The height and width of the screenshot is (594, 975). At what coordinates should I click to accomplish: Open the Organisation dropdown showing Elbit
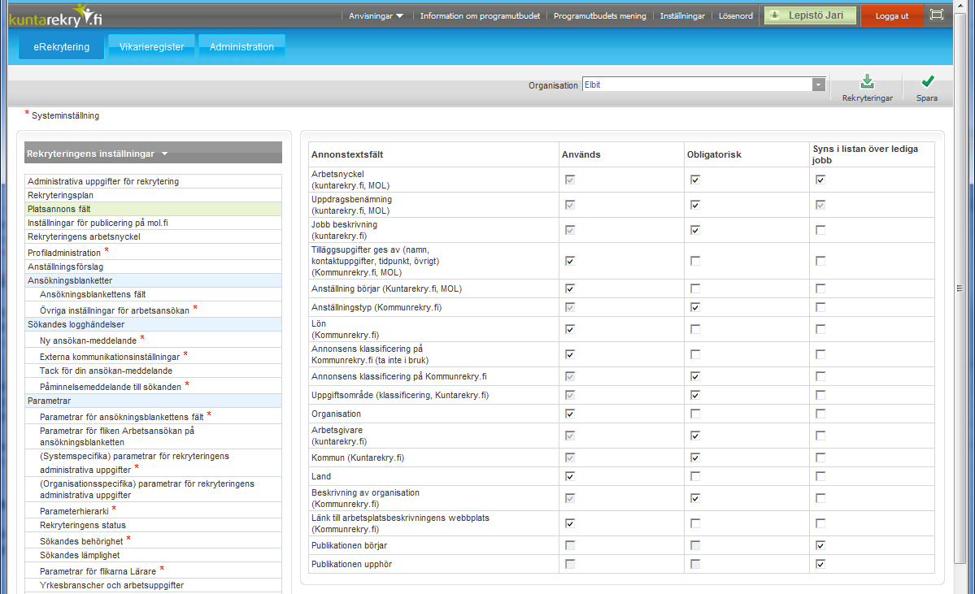click(703, 85)
